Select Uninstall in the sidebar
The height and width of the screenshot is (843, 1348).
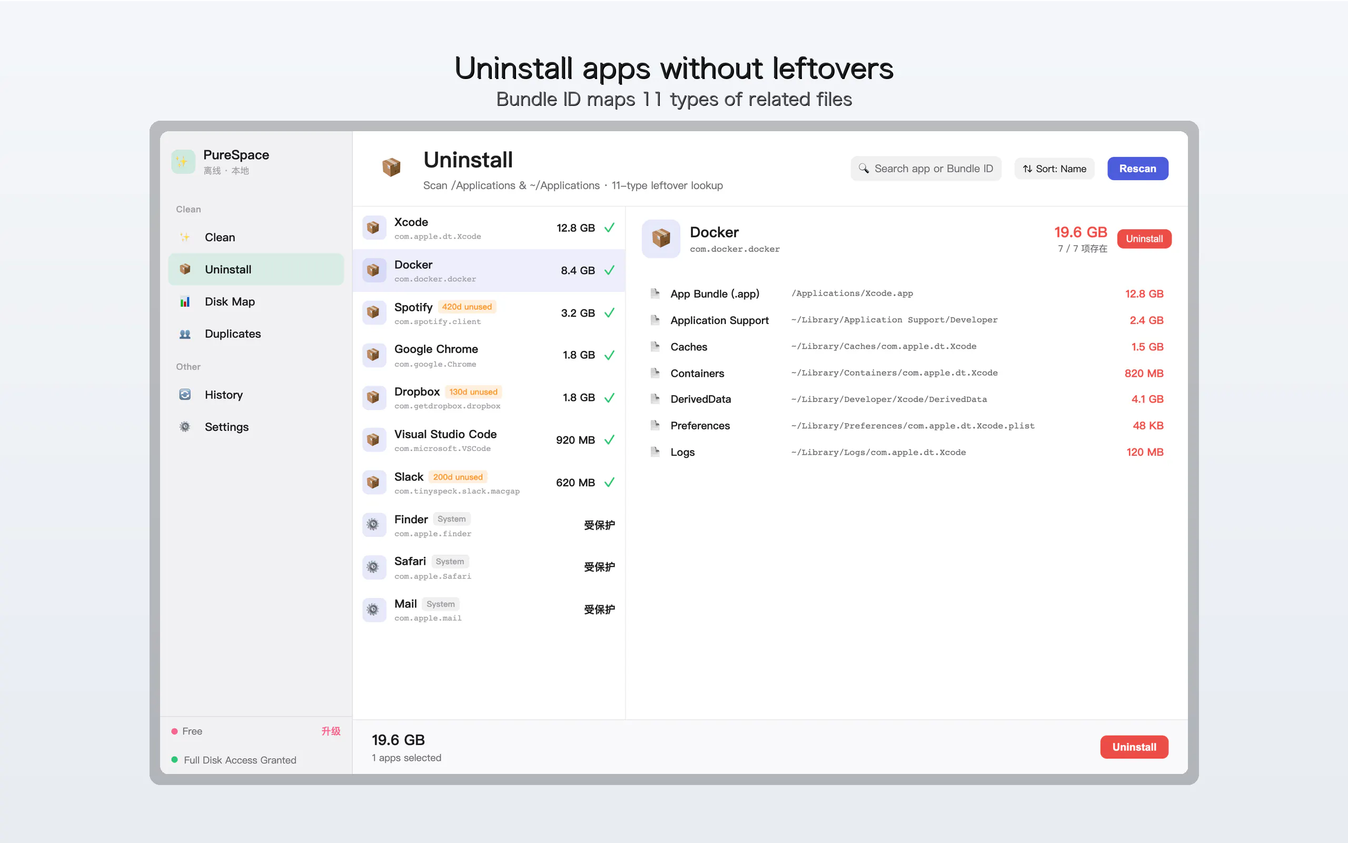[256, 269]
